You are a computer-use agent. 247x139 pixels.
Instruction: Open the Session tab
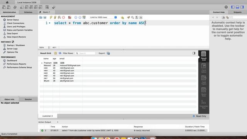pos(28,99)
